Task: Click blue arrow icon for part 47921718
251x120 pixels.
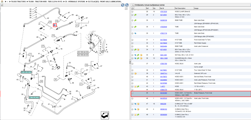Action: point(135,33)
